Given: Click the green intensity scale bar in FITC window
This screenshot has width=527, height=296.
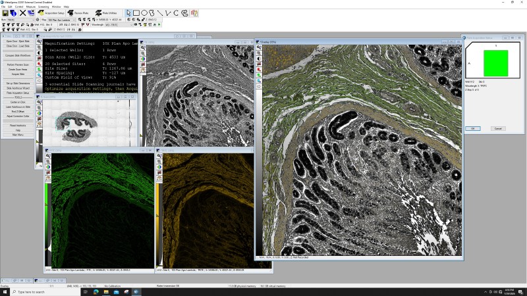Looking at the screenshot, I should click(47, 225).
